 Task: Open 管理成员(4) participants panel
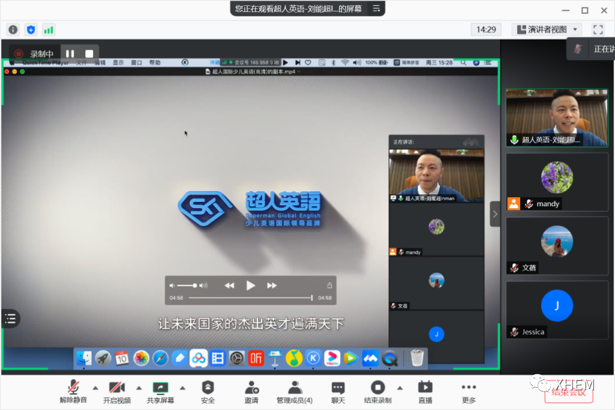294,391
